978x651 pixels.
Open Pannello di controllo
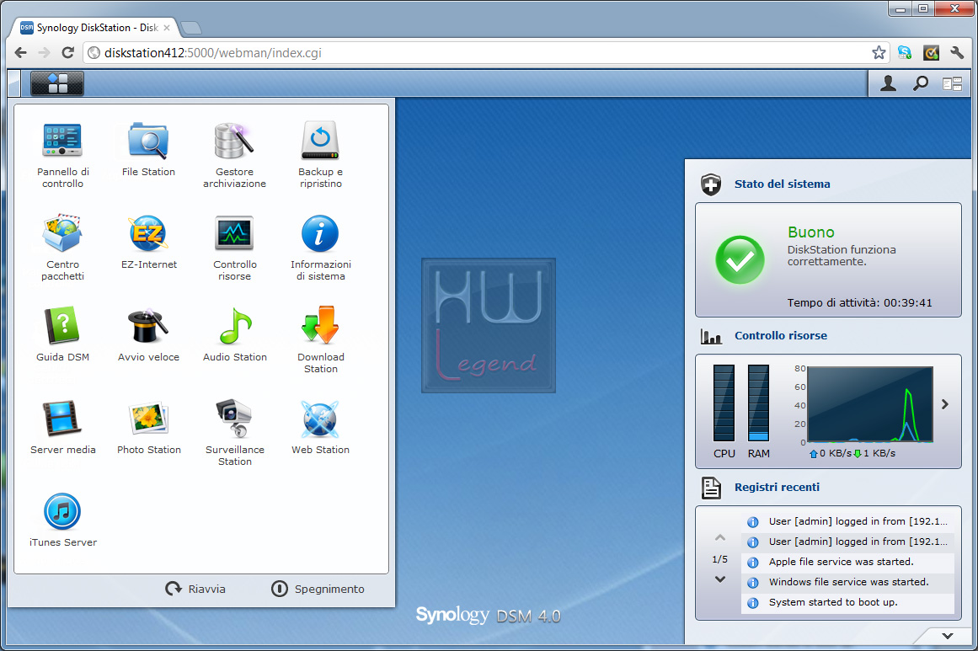(x=62, y=154)
